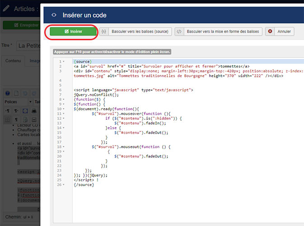Collapse the fold arrow at line 26
The image size is (304, 226).
tap(64, 185)
